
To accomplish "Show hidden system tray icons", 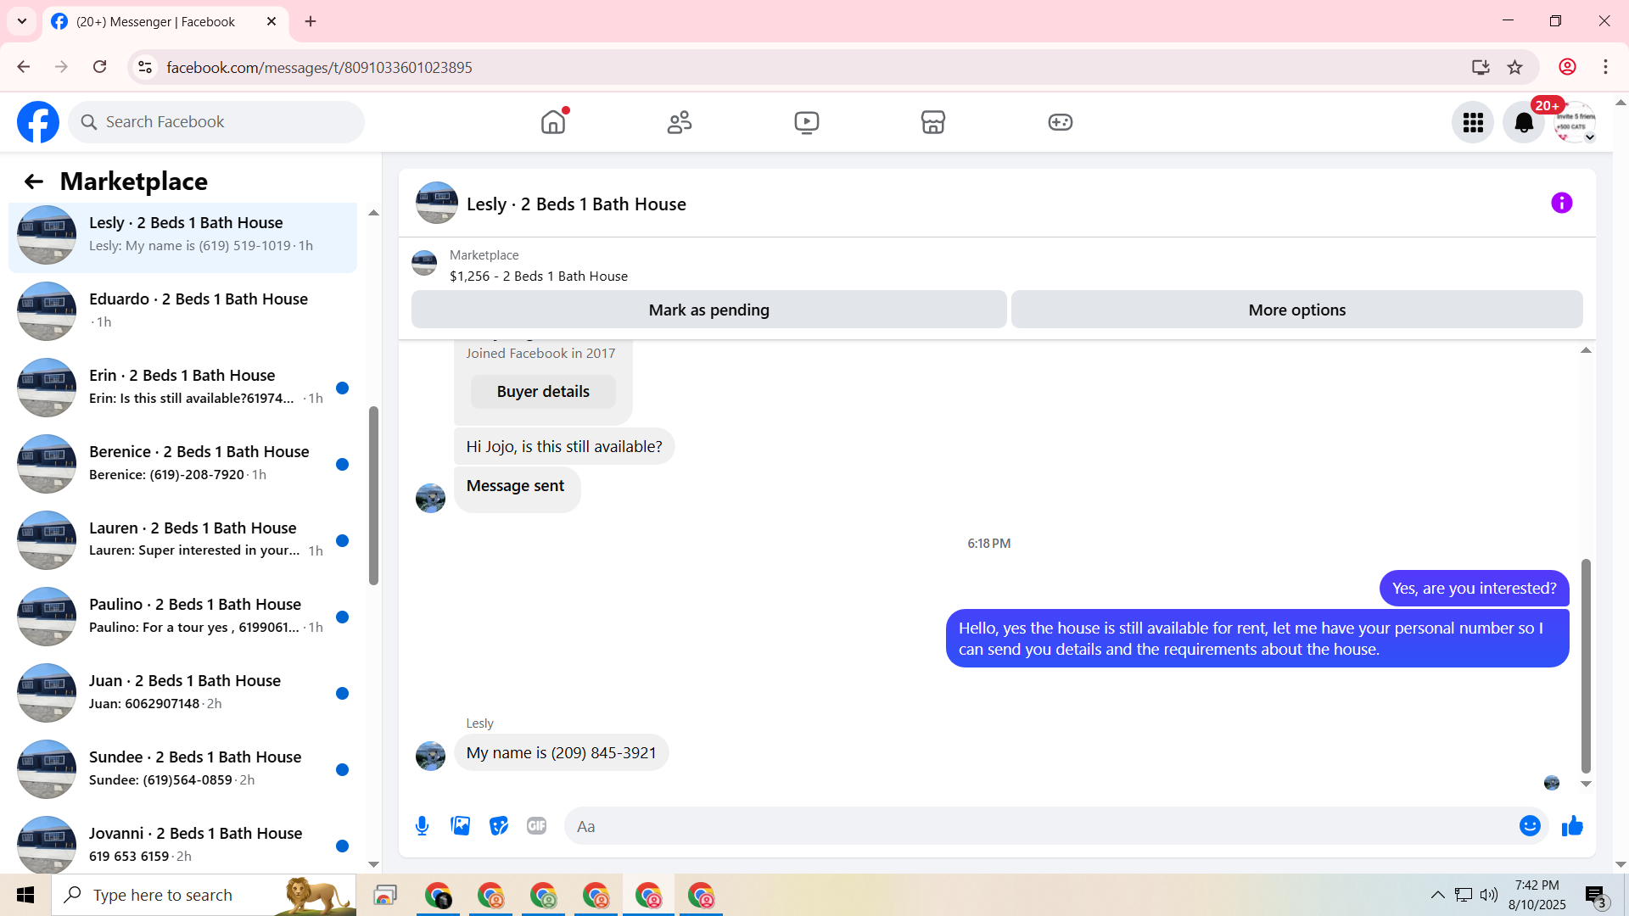I will coord(1437,895).
